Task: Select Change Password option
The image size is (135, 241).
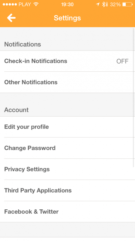Action: pos(67,148)
